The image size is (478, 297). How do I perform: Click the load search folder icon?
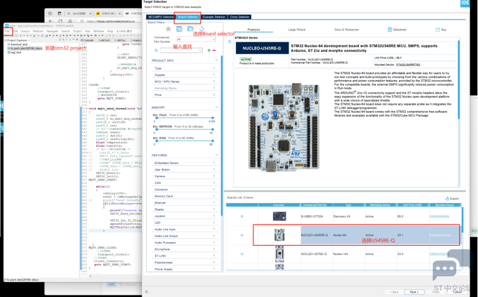point(191,29)
